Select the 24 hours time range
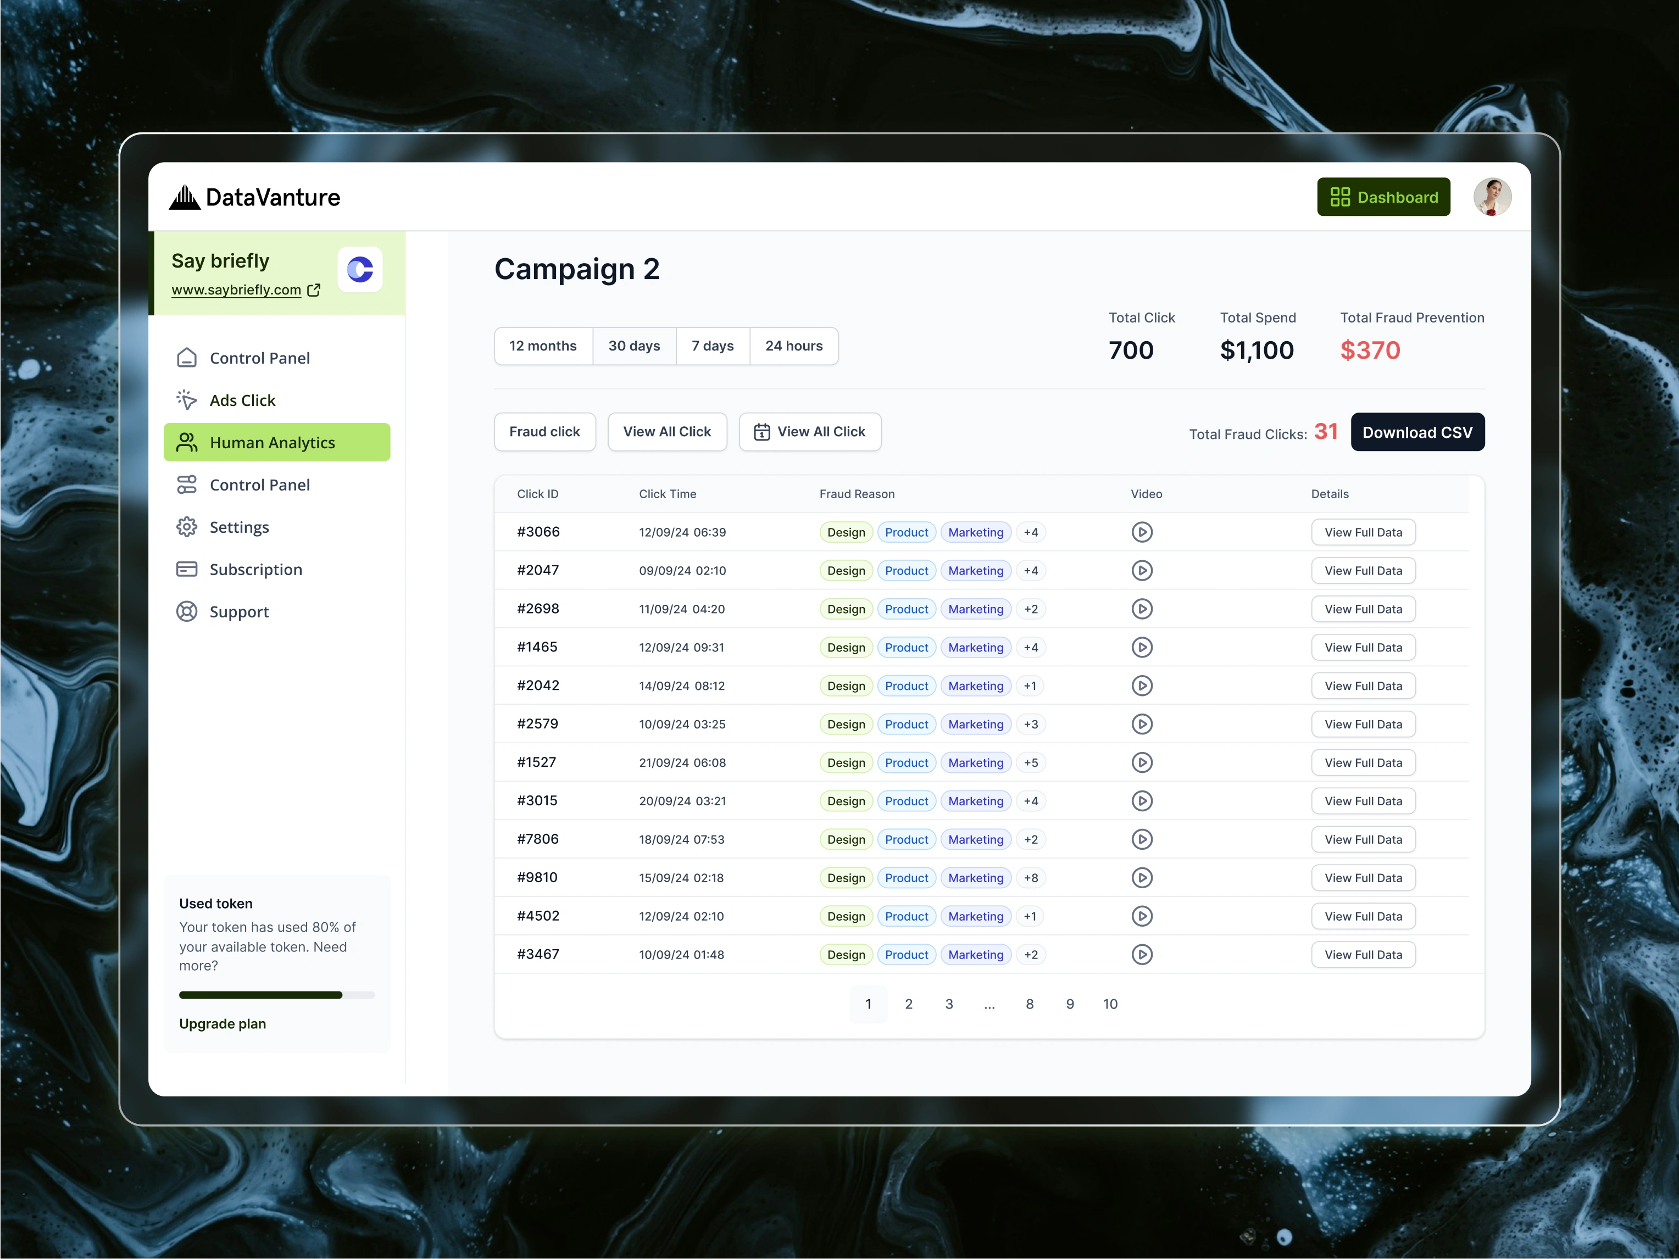Viewport: 1679px width, 1259px height. tap(793, 346)
